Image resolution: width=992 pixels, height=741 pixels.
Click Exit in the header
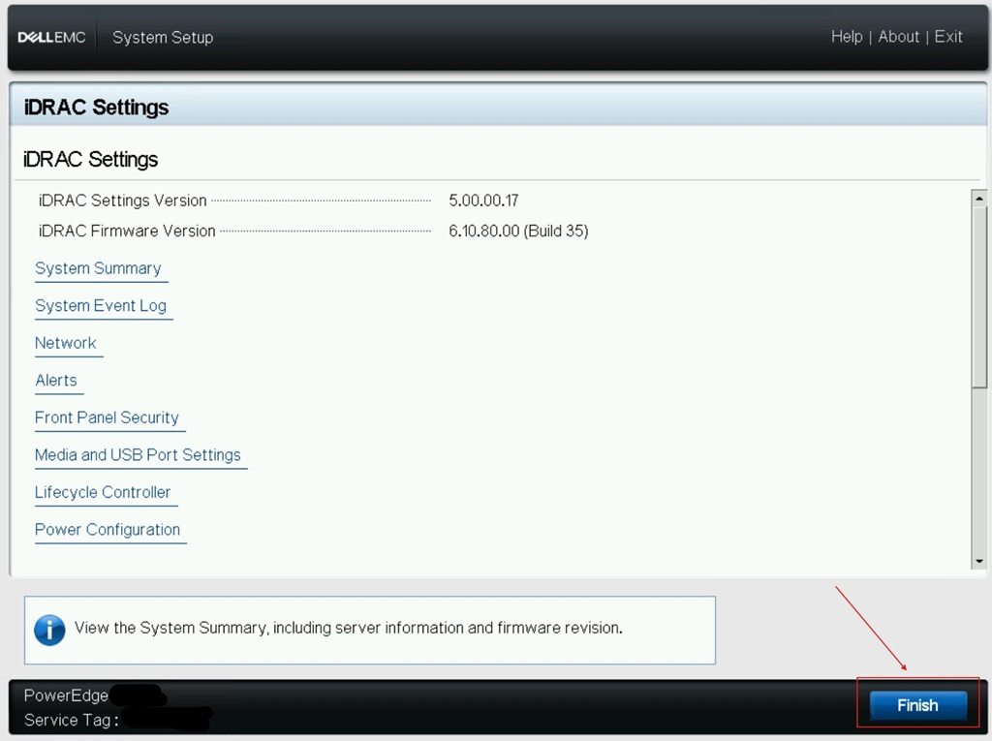click(x=948, y=37)
